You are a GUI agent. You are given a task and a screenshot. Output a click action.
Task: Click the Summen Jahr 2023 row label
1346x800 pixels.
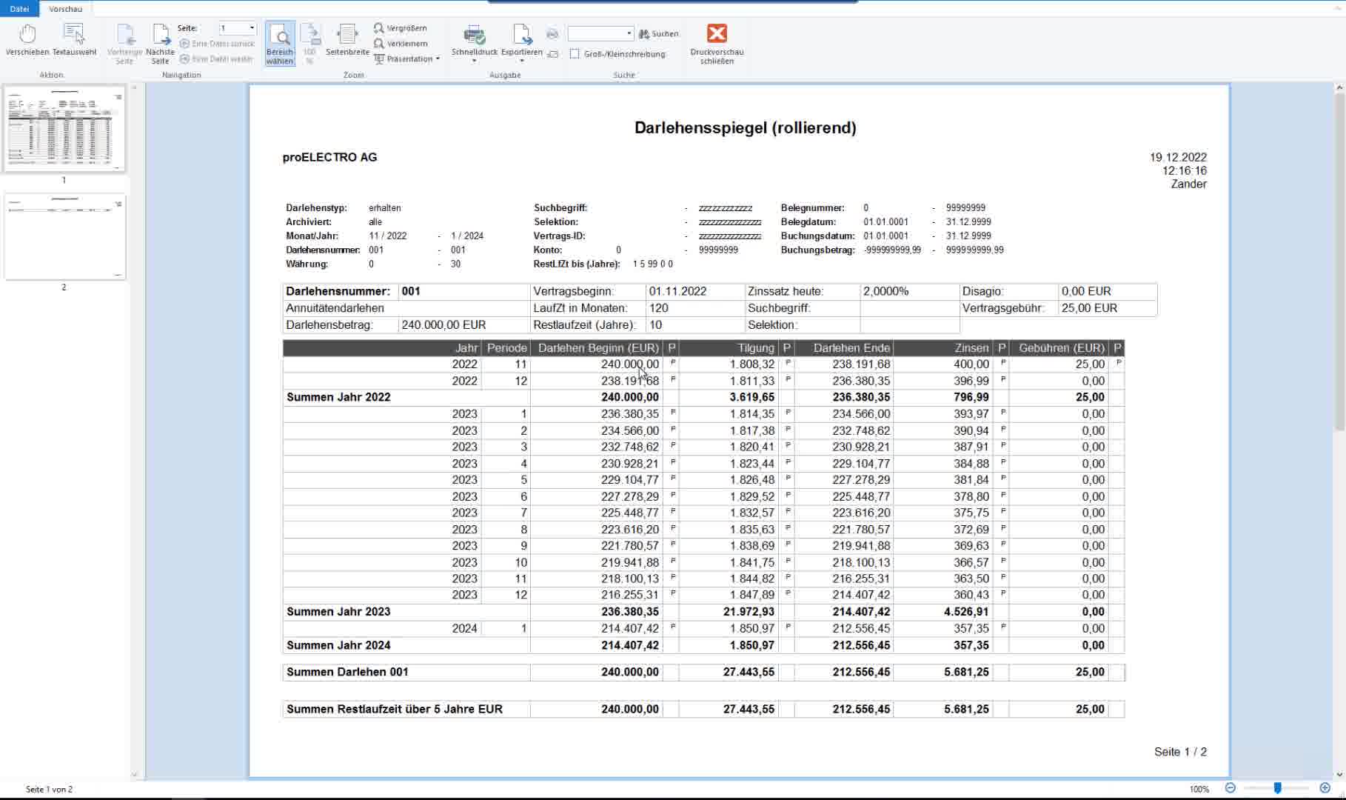tap(338, 612)
